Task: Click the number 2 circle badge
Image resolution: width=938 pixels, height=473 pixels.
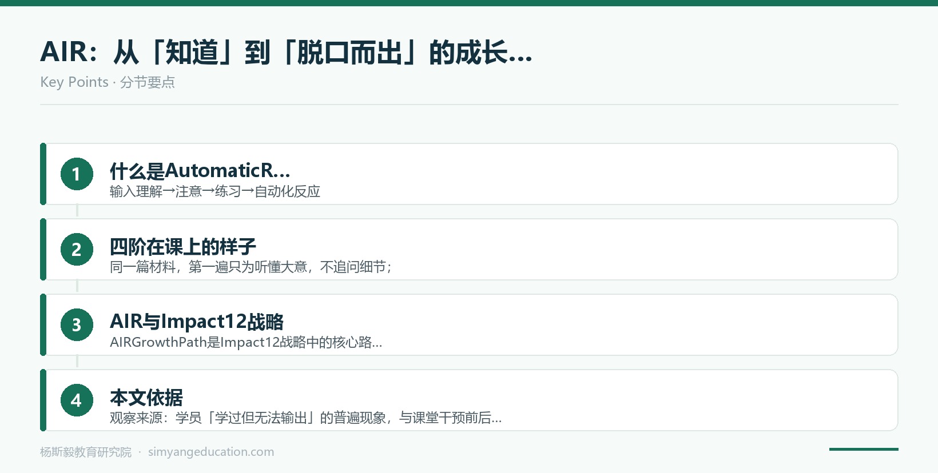Action: coord(77,249)
